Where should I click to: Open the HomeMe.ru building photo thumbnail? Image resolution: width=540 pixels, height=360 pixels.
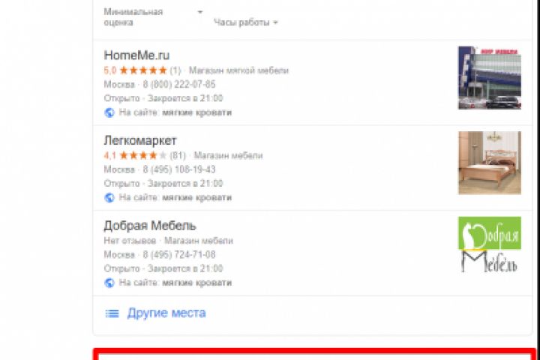489,78
